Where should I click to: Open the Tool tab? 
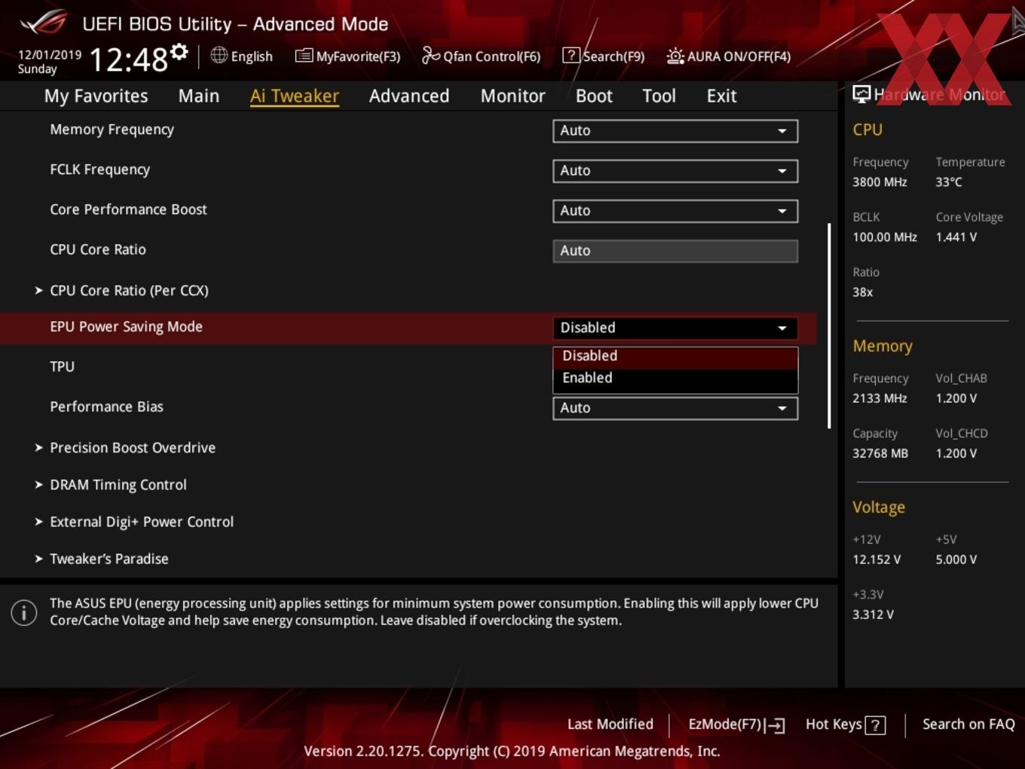tap(659, 96)
